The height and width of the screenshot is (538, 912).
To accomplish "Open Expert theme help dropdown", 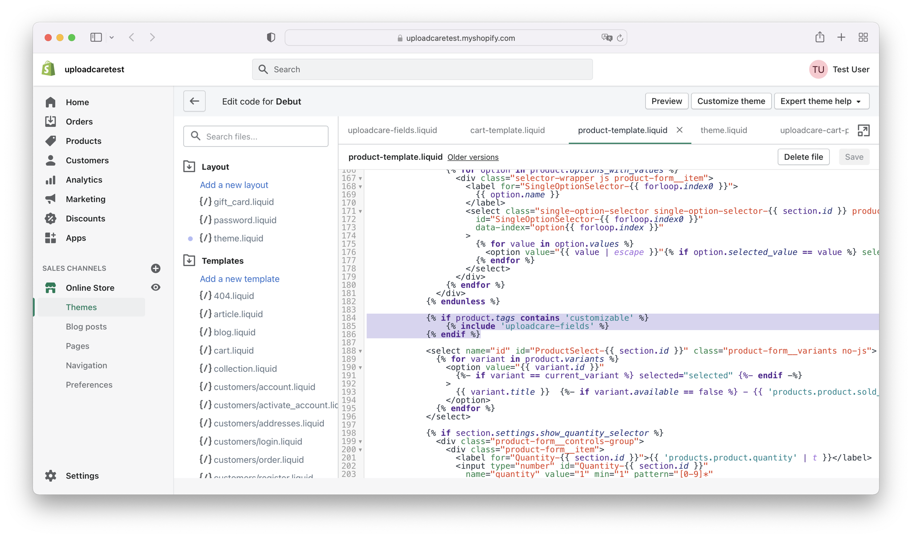I will (821, 101).
